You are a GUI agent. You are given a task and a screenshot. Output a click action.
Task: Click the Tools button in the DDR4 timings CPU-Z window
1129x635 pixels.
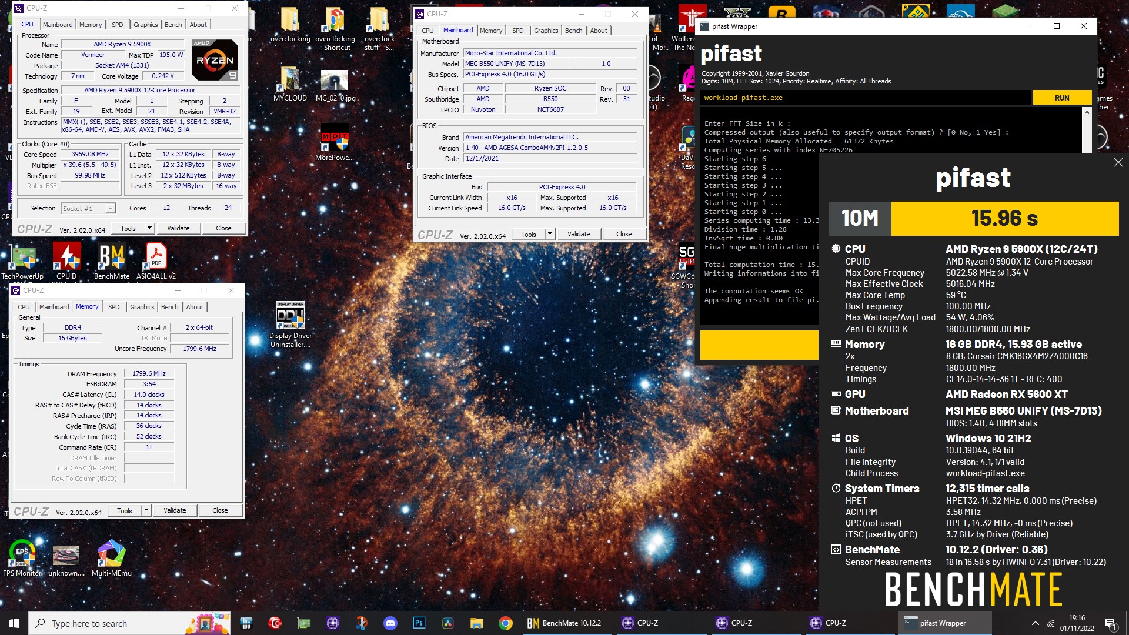(125, 510)
